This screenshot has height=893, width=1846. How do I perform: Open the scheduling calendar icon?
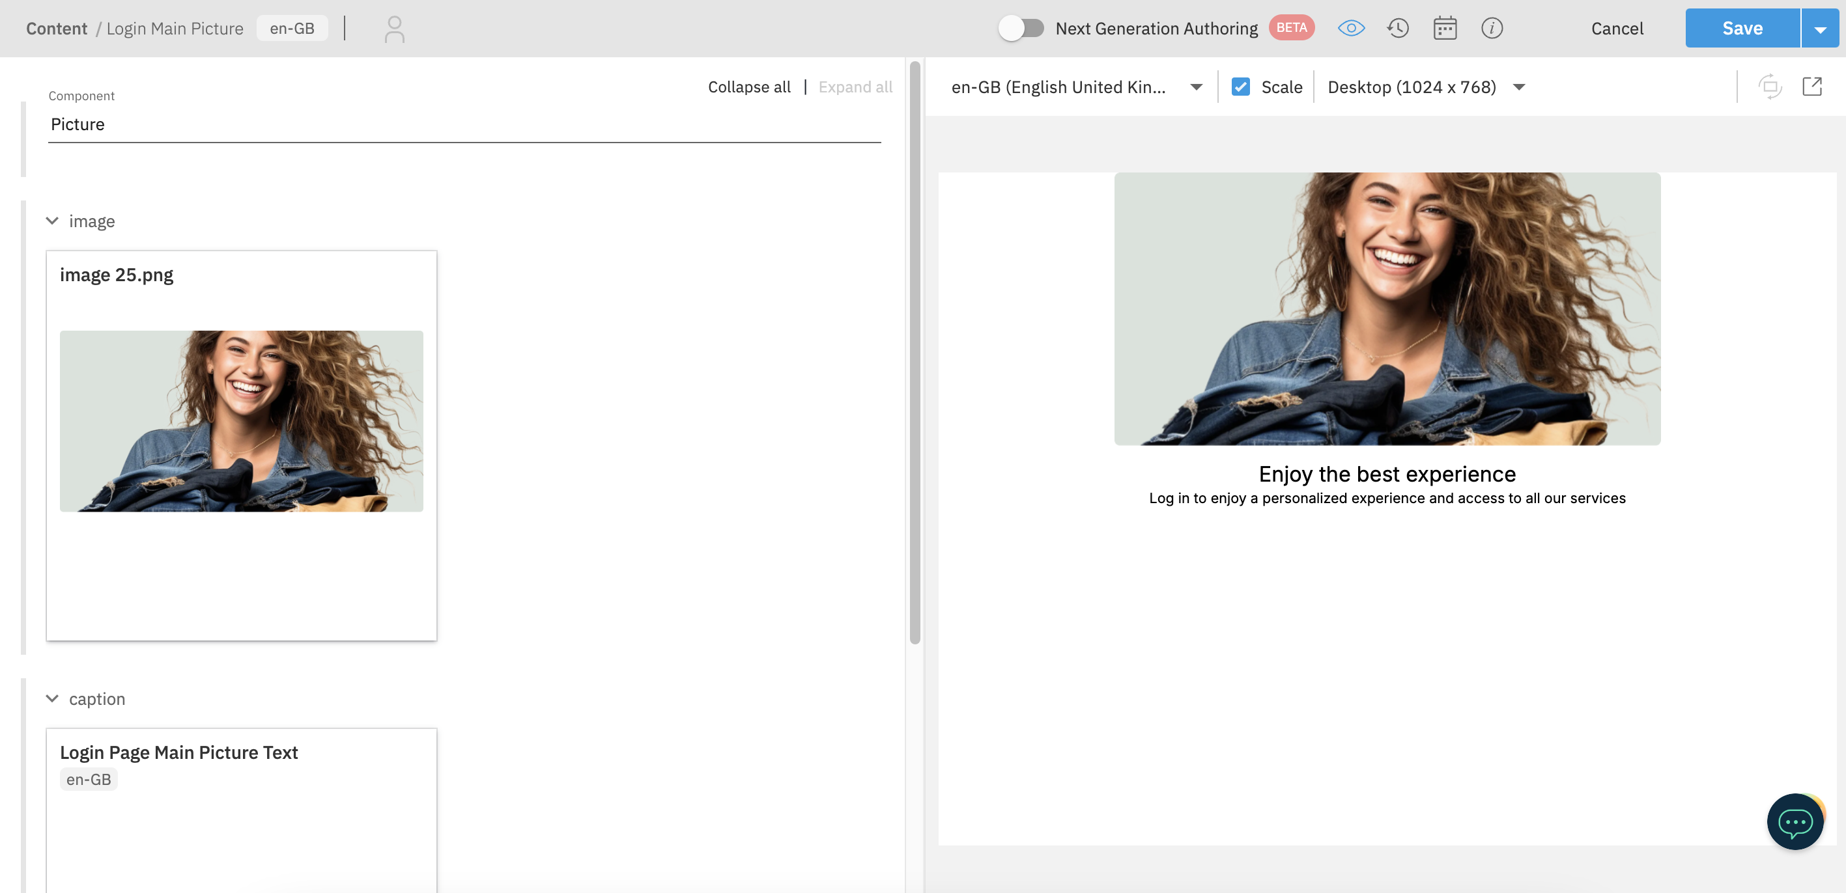(x=1444, y=29)
